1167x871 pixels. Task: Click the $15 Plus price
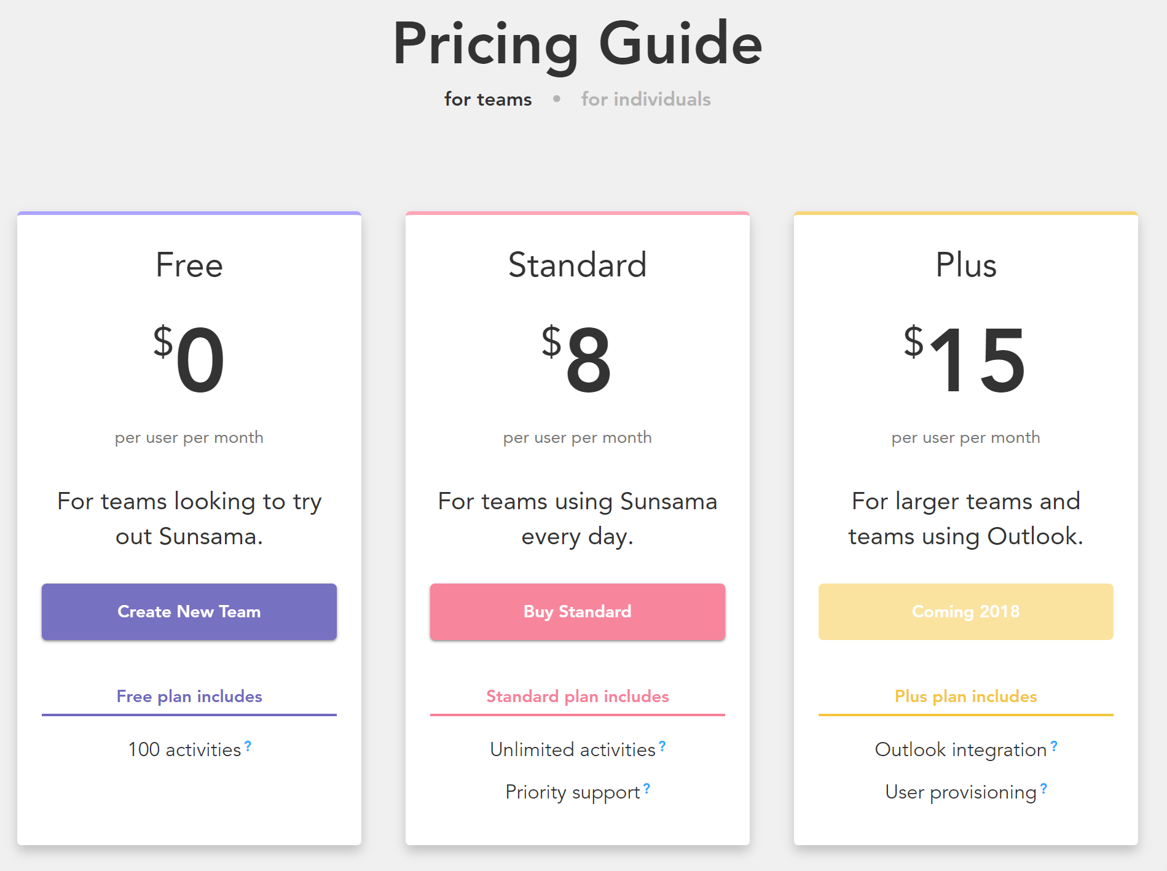coord(965,359)
